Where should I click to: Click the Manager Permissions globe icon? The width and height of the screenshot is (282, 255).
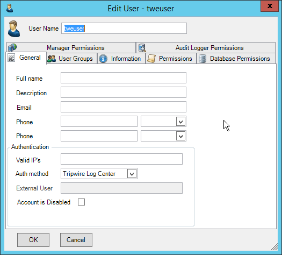[x=12, y=47]
